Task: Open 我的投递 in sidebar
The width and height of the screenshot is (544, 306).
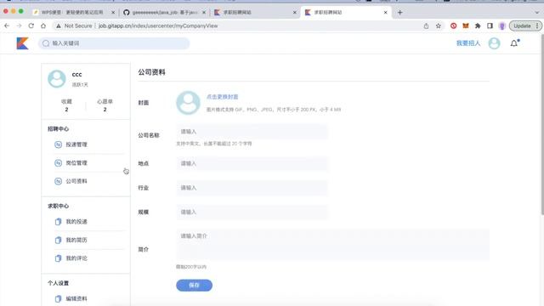Action: tap(76, 222)
